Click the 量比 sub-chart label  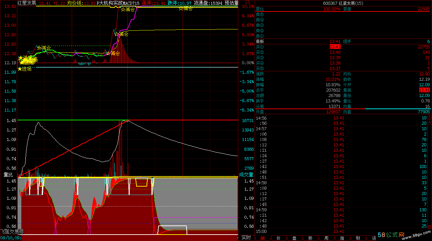[x=8, y=175]
